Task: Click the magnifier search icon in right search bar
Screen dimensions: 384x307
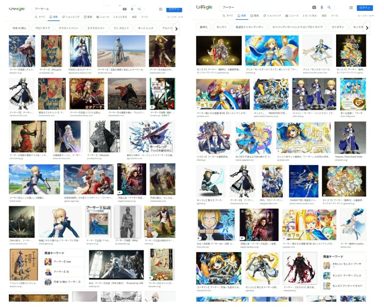Action: pyautogui.click(x=329, y=7)
